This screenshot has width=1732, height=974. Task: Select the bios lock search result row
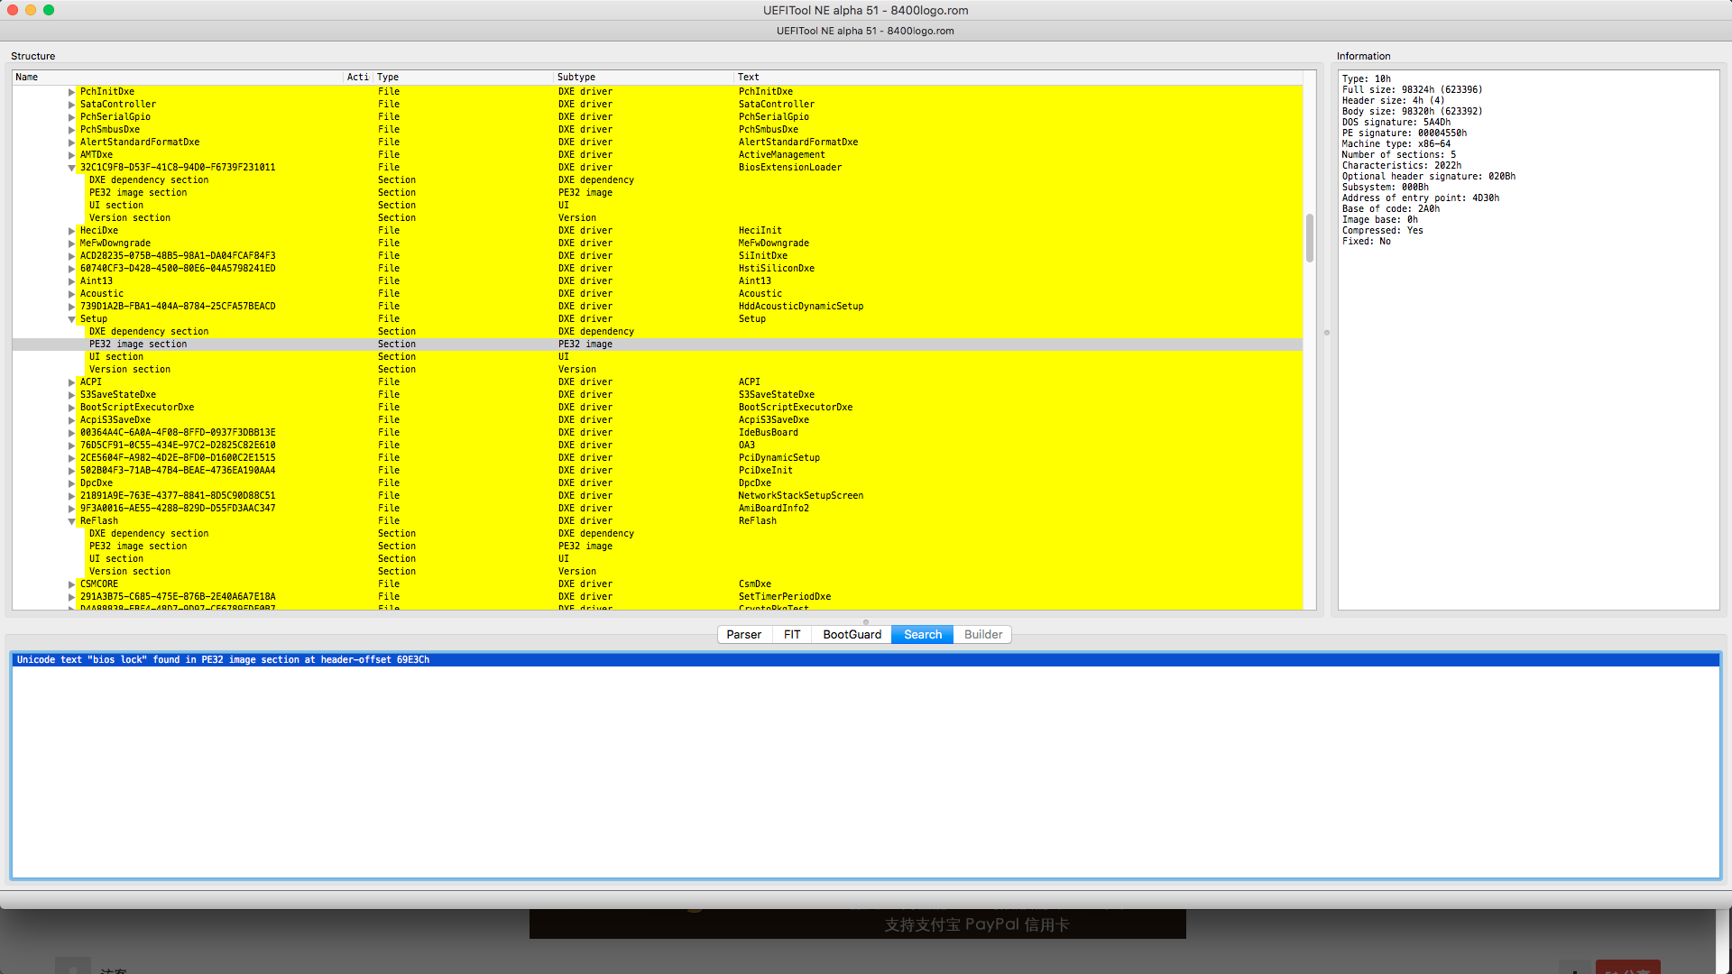point(223,660)
